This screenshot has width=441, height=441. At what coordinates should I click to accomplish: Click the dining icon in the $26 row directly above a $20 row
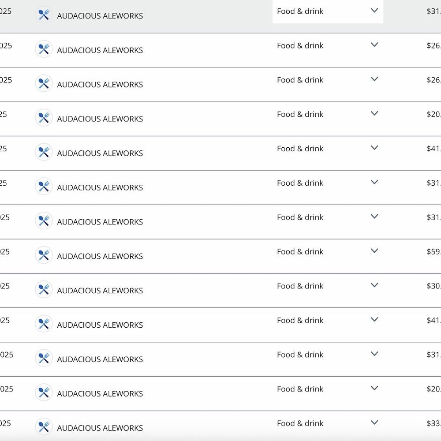44,83
